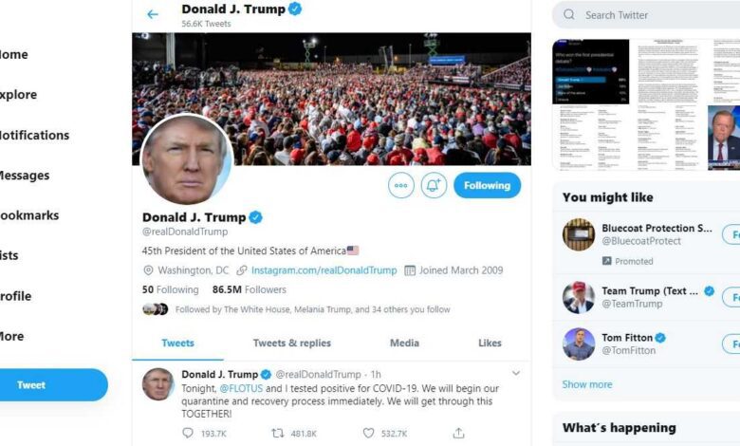The image size is (740, 446).
Task: Open Donald J. Trump profile picture
Action: click(x=187, y=160)
